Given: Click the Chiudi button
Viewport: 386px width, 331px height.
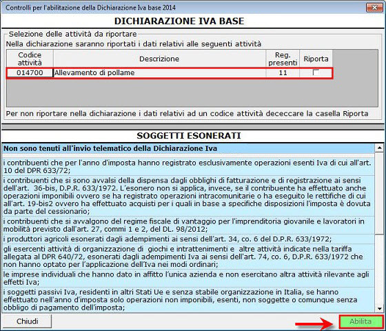Looking at the screenshot, I should 27,321.
